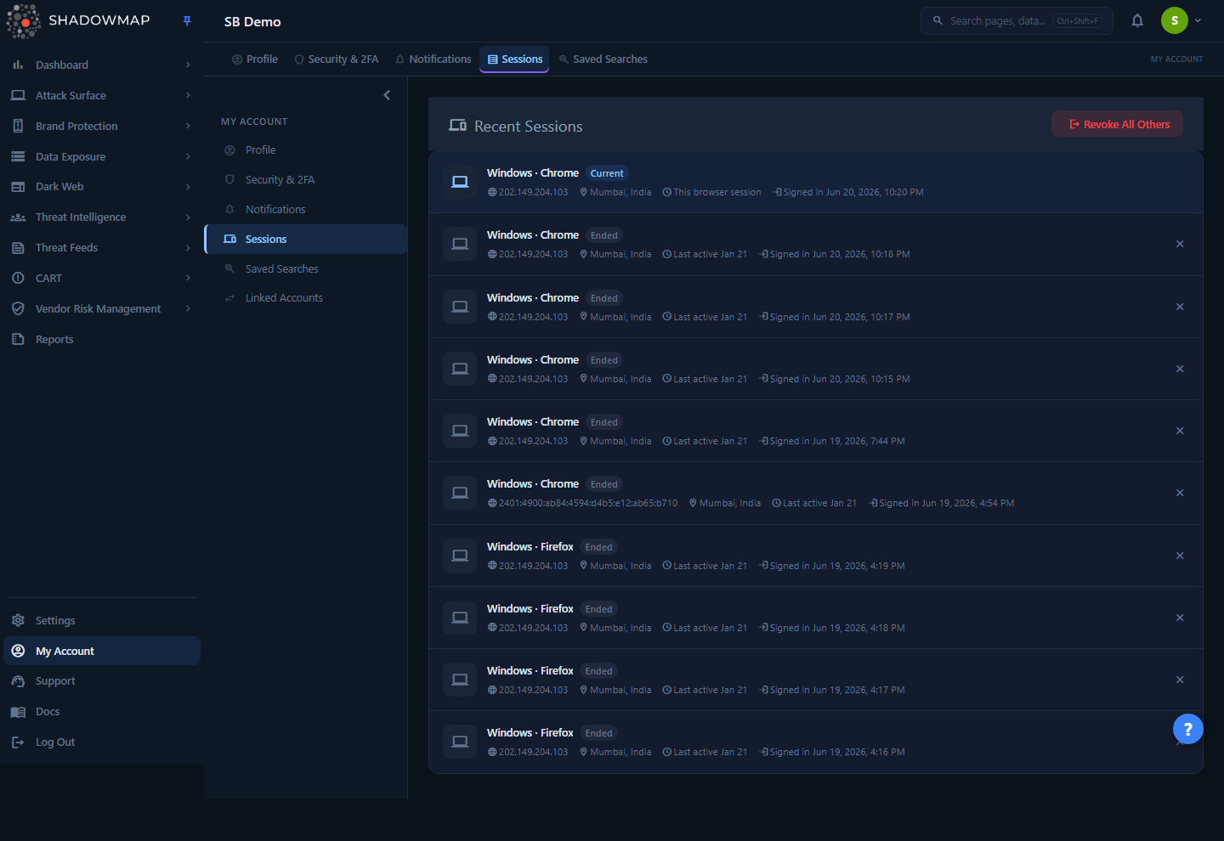Click 'This browser session' text
Viewport: 1224px width, 841px height.
pos(717,193)
